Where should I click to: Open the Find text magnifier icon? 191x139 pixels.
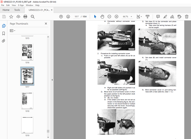click(x=33, y=17)
